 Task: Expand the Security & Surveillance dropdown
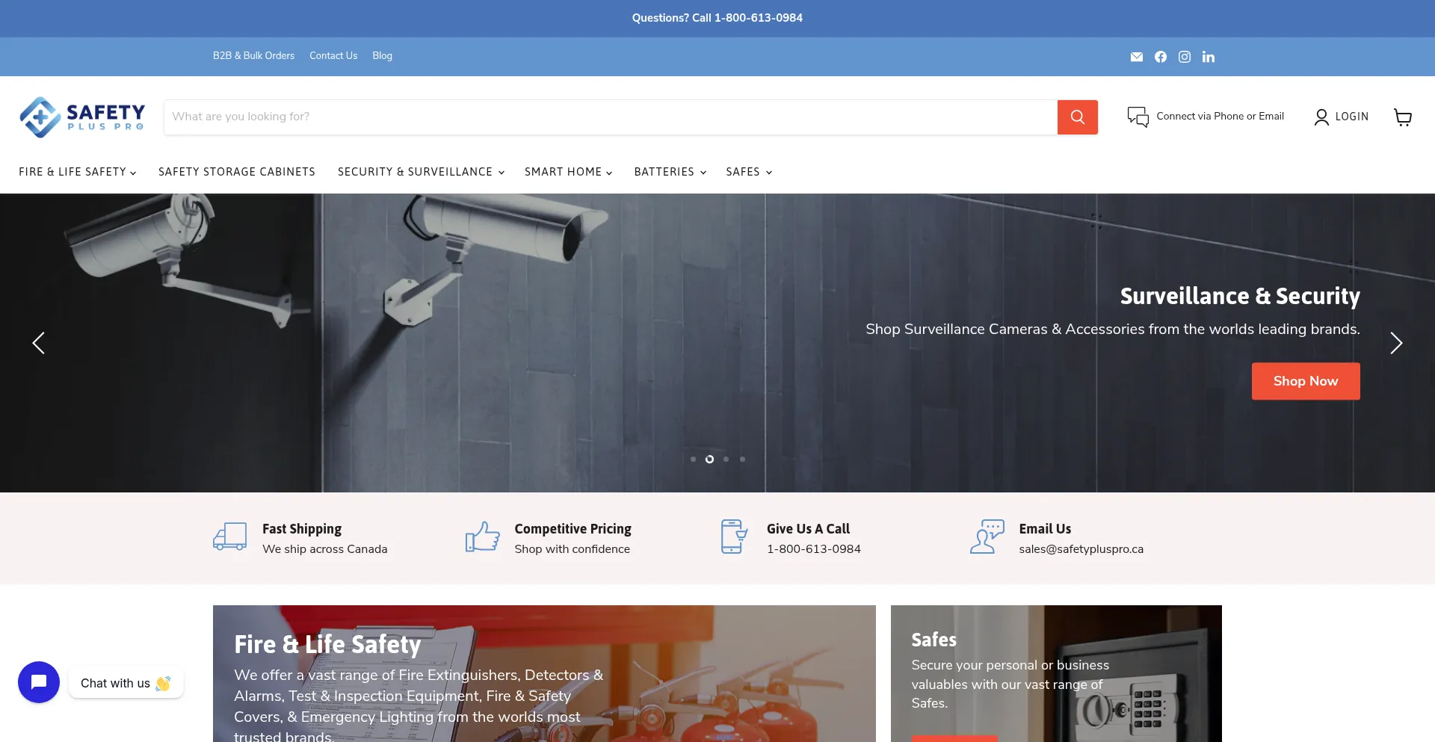tap(421, 172)
